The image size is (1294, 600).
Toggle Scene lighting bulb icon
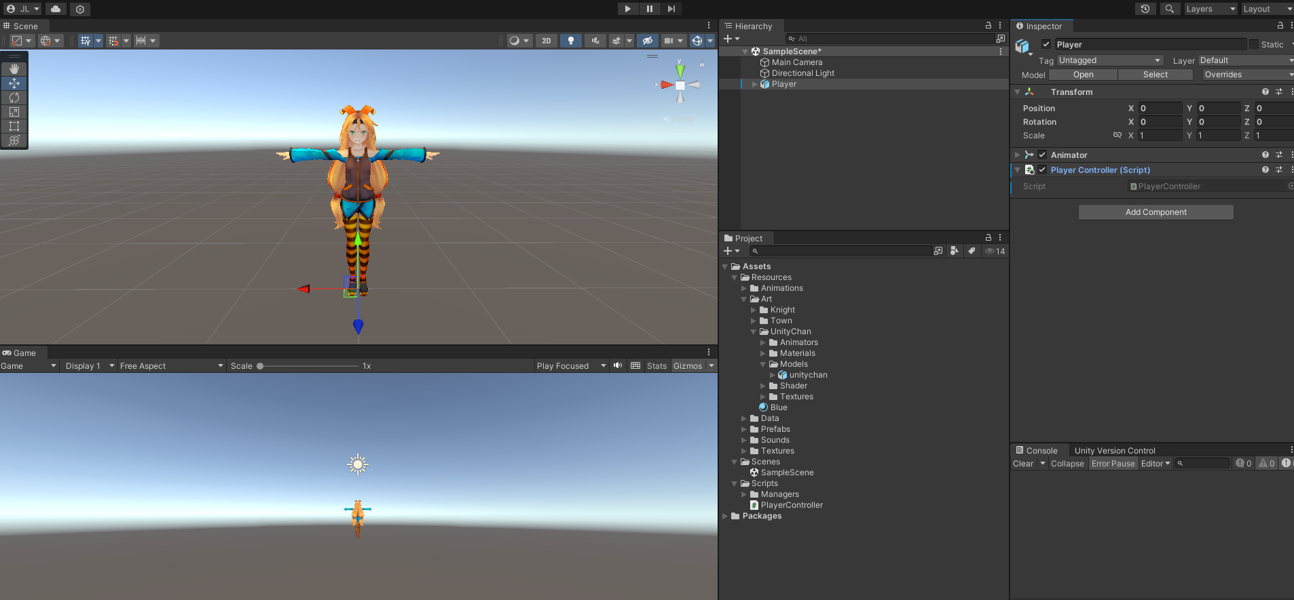571,41
